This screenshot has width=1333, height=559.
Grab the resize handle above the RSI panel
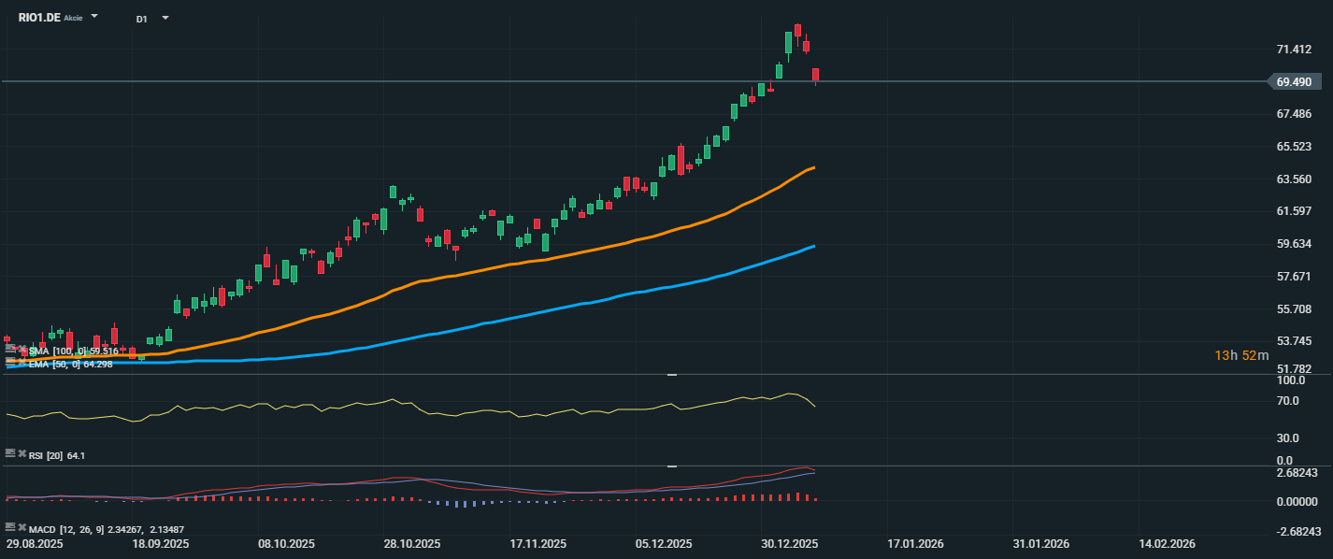pyautogui.click(x=671, y=375)
